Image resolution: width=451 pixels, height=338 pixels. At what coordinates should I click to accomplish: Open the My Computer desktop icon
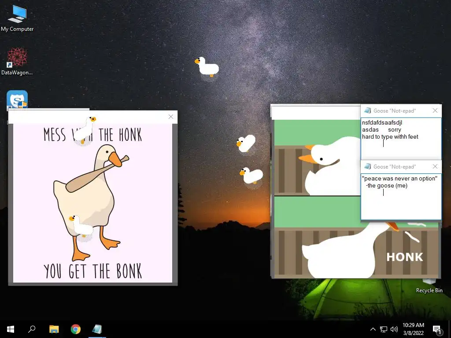pyautogui.click(x=17, y=18)
